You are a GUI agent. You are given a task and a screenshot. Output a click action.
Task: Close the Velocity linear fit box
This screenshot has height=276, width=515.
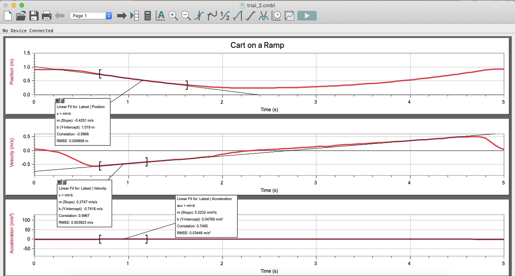60,182
